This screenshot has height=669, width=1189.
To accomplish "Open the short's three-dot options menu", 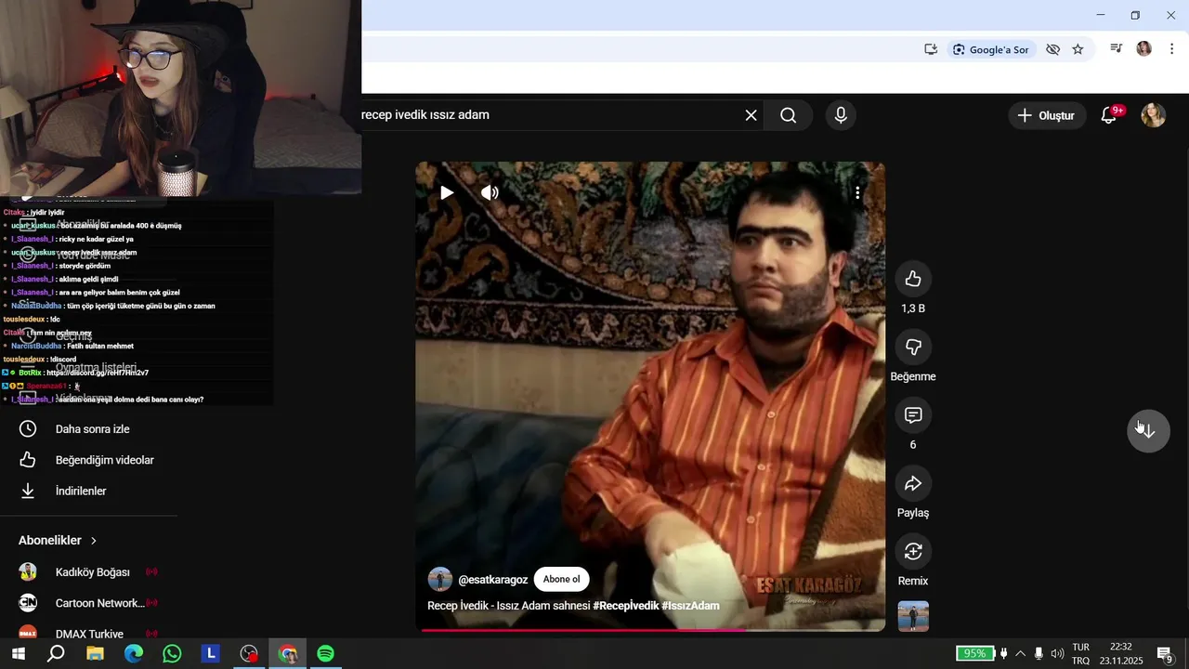I will [857, 192].
